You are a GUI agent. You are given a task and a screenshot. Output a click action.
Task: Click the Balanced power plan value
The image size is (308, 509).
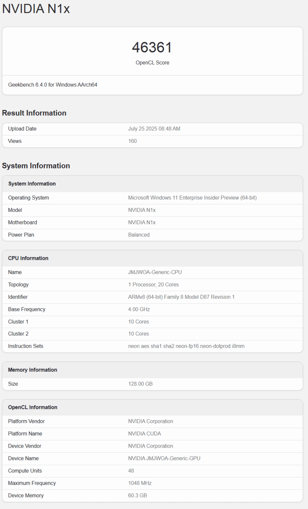point(139,235)
